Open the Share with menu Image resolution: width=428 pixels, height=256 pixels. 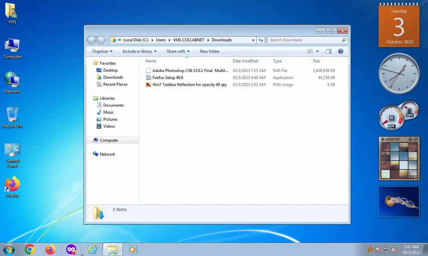click(x=178, y=51)
